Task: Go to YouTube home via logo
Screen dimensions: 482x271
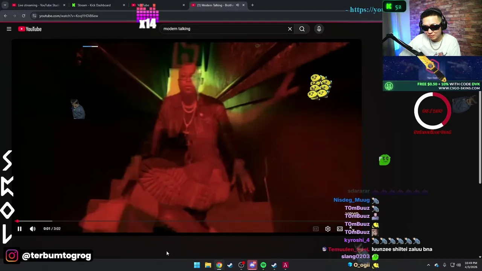Action: (30, 29)
